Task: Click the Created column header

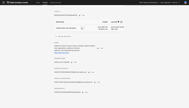Action: click(x=105, y=22)
